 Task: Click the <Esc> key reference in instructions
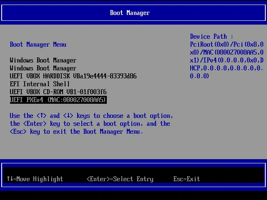point(18,132)
